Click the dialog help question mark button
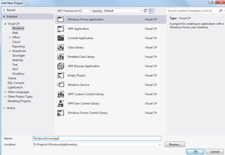The width and height of the screenshot is (225, 155). (212, 2)
